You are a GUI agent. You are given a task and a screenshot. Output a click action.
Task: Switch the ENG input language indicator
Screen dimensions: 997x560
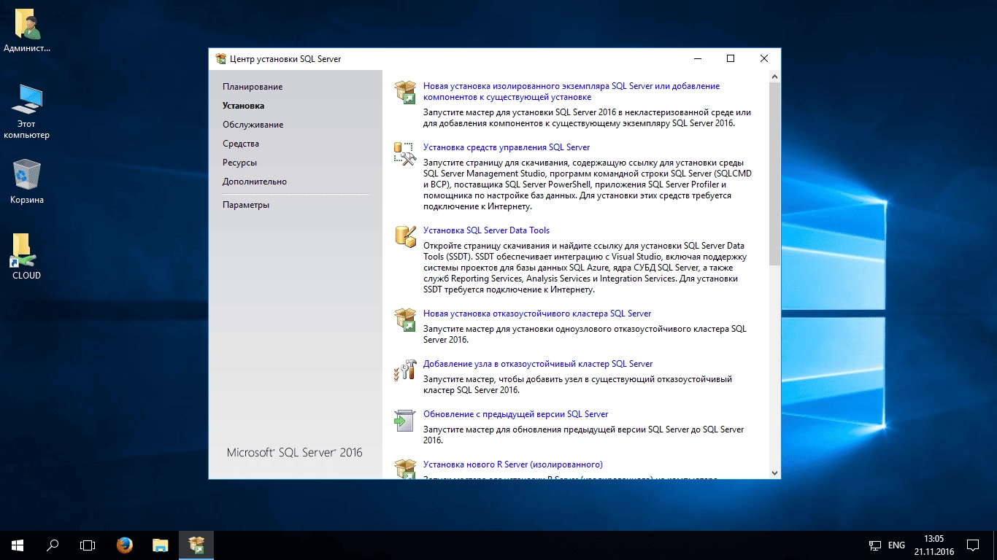[x=896, y=545]
